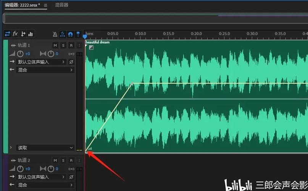Viewport: 308px width, 191px height.
Task: Click the add marker pin icon
Action: coord(78,34)
